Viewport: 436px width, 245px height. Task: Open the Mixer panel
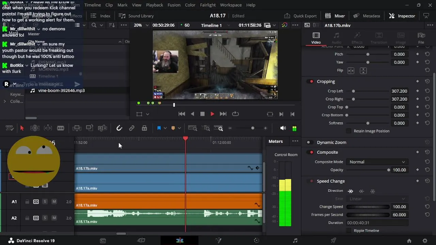[335, 16]
